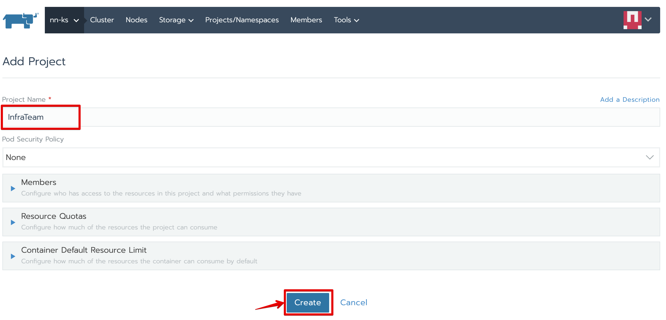Go to the Cluster tab
Image resolution: width=666 pixels, height=320 pixels.
click(102, 20)
